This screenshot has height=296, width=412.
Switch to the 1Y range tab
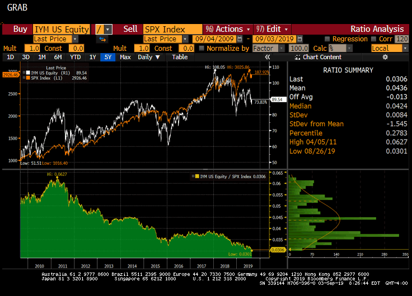(x=92, y=57)
